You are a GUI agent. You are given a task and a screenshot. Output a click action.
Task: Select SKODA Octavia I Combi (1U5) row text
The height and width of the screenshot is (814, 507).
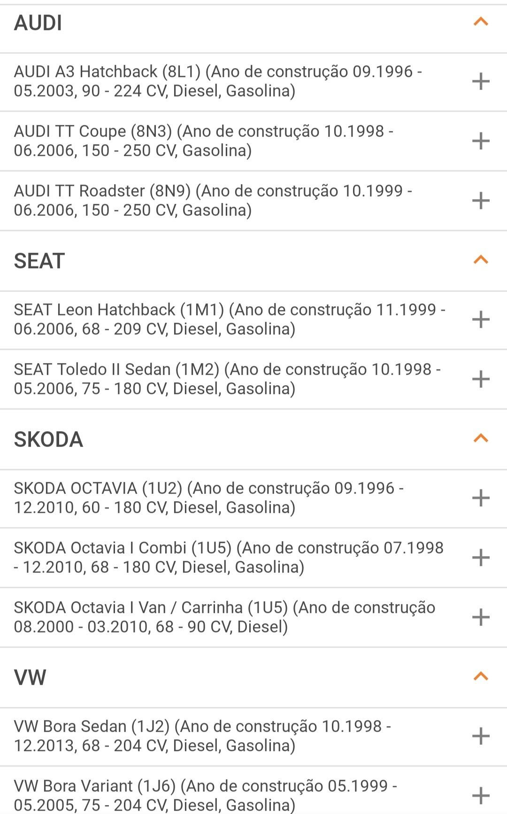(229, 558)
